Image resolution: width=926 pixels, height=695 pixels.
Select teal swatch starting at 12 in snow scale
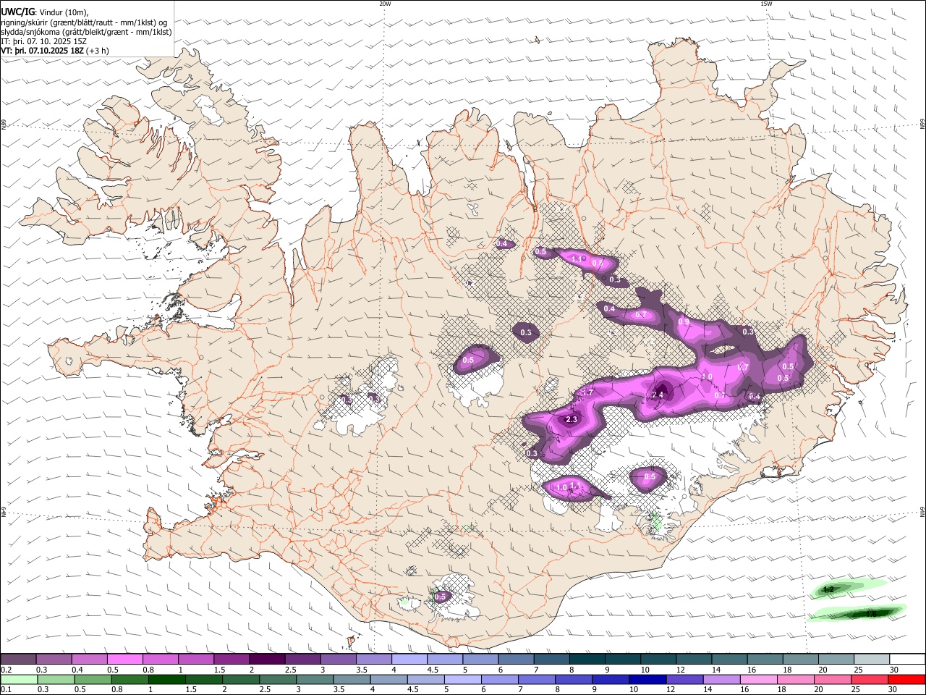[694, 659]
